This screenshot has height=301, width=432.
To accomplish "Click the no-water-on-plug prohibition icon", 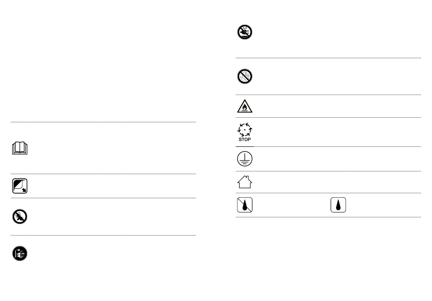I will click(245, 32).
